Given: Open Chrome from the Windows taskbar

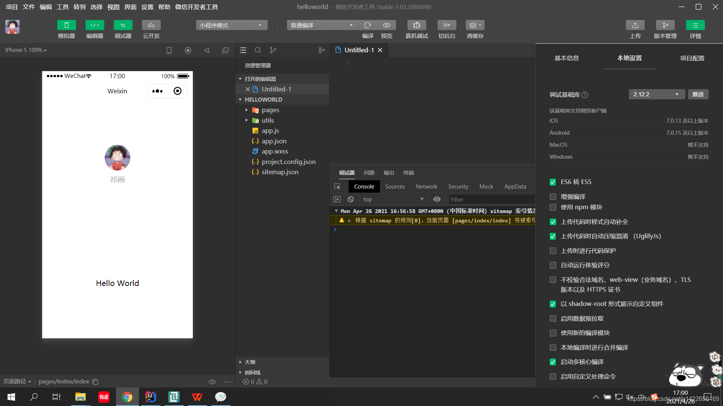Looking at the screenshot, I should (127, 397).
